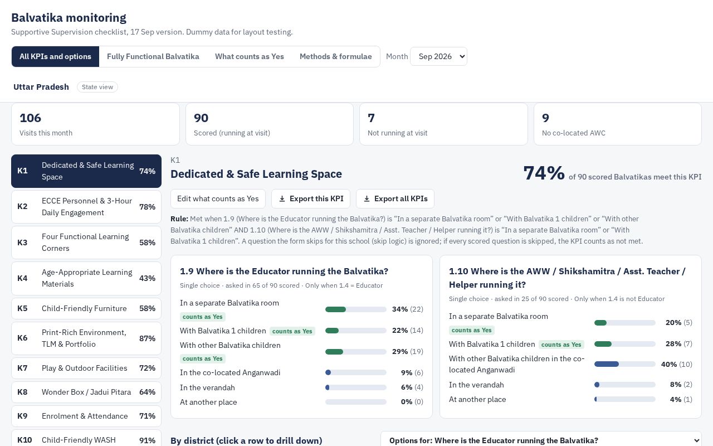Click question 1.9 Educator location heading
Viewport: 713px width, 446px height.
pos(284,272)
